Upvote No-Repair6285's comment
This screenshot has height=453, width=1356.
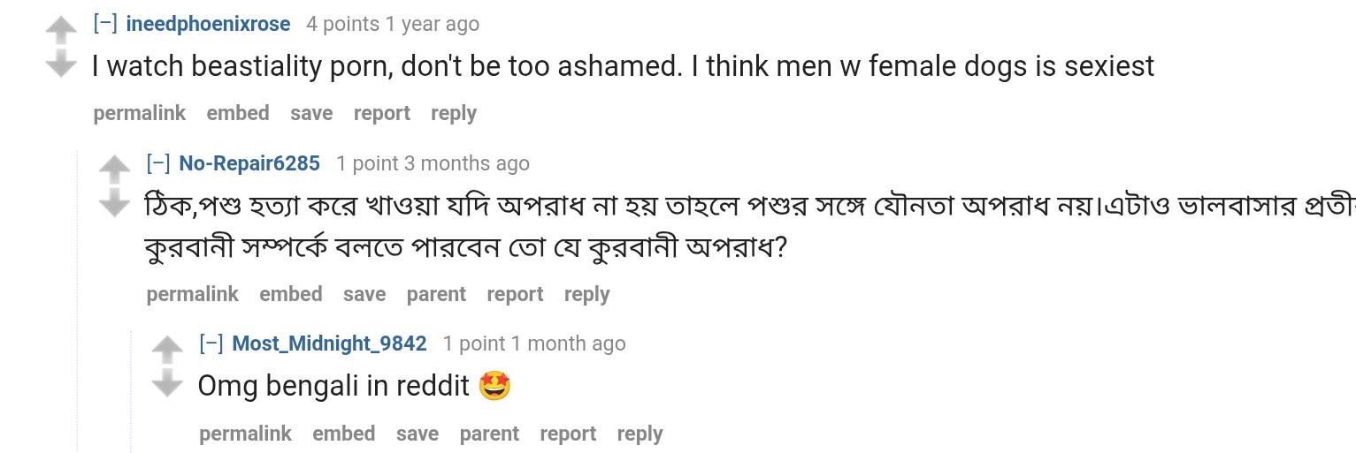coord(114,170)
